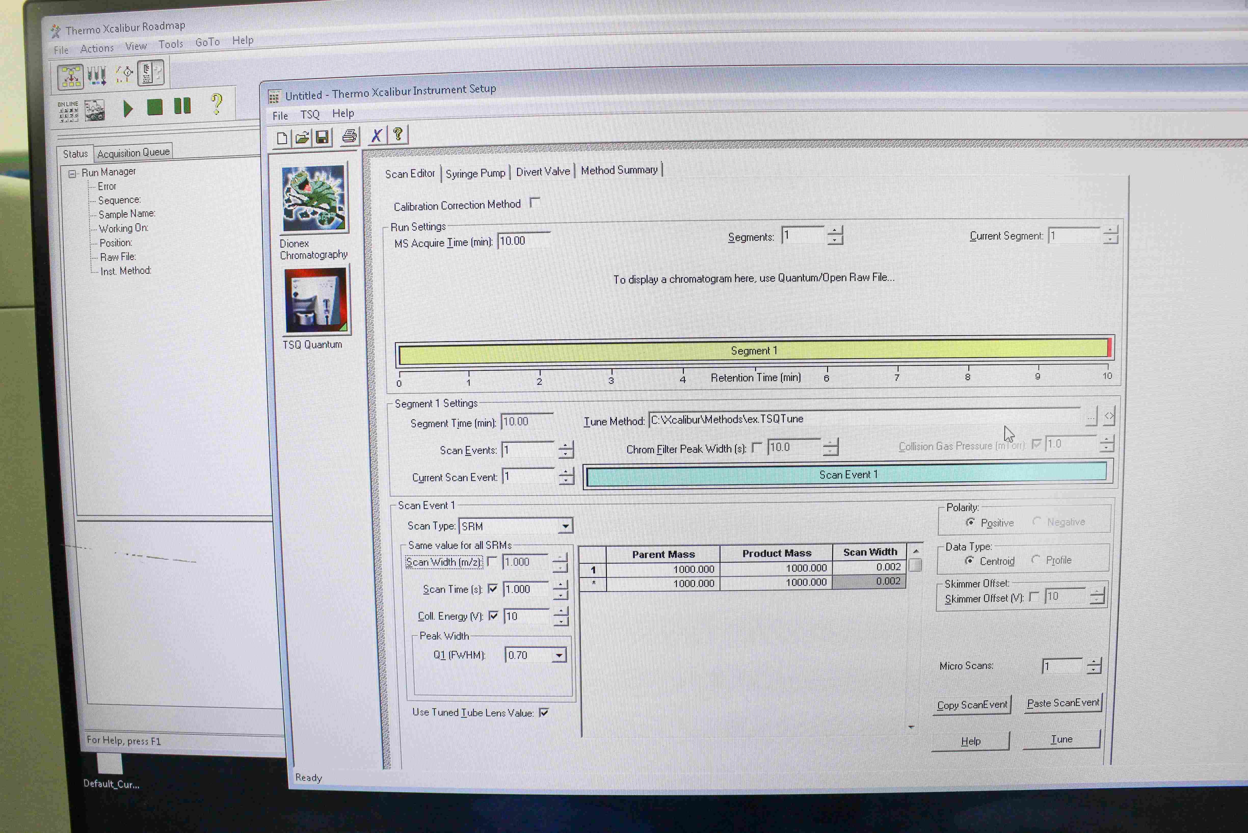This screenshot has height=833, width=1248.
Task: Select the Dionex Chromatography device icon
Action: click(x=314, y=199)
